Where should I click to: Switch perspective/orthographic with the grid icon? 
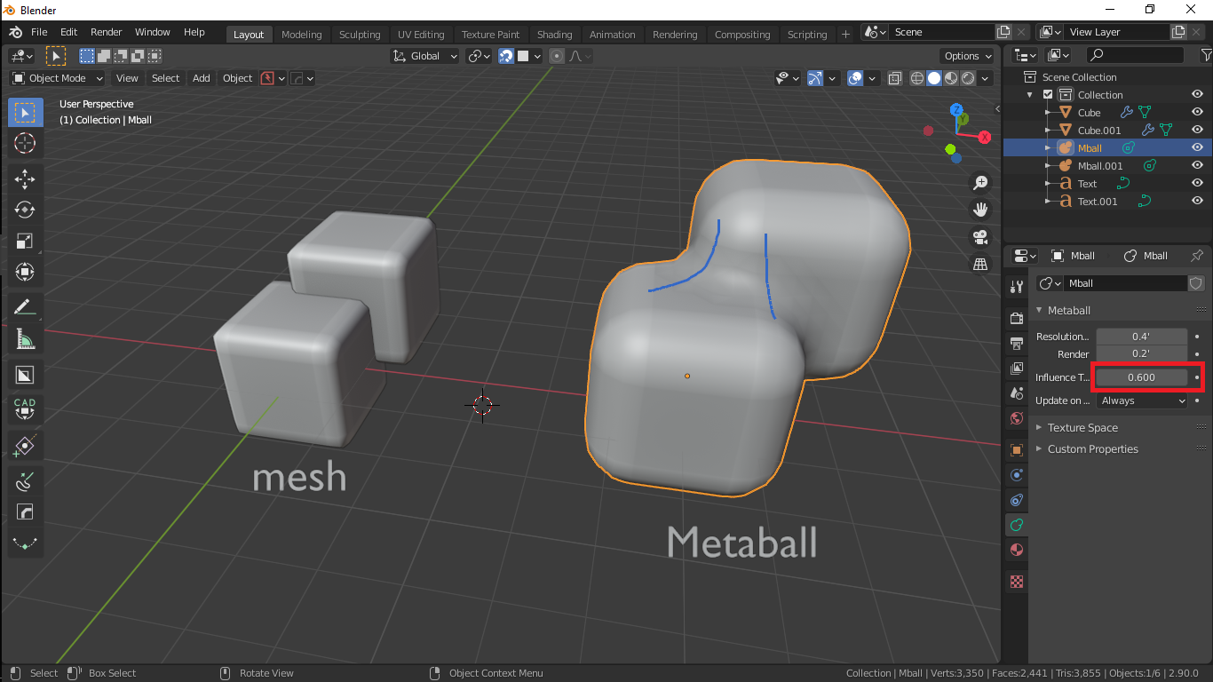[980, 265]
